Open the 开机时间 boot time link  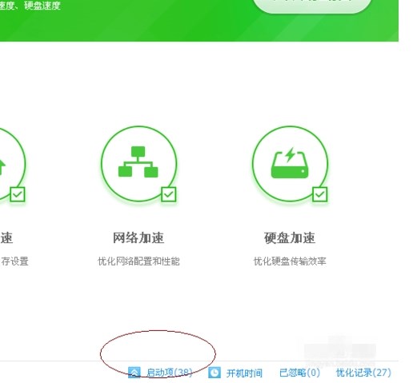click(x=244, y=373)
